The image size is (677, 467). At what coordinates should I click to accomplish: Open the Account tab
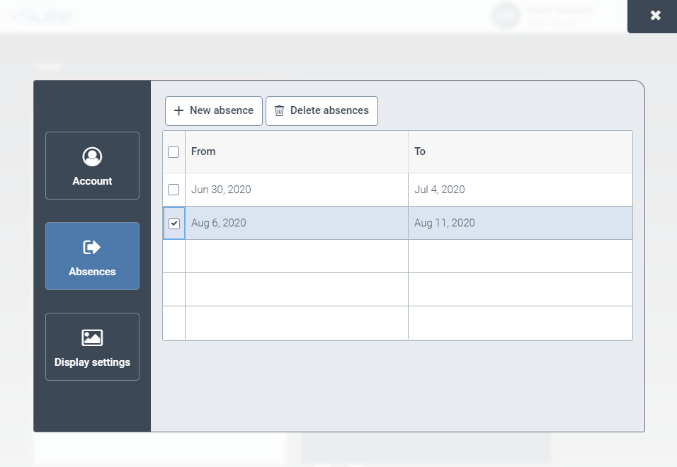(92, 166)
